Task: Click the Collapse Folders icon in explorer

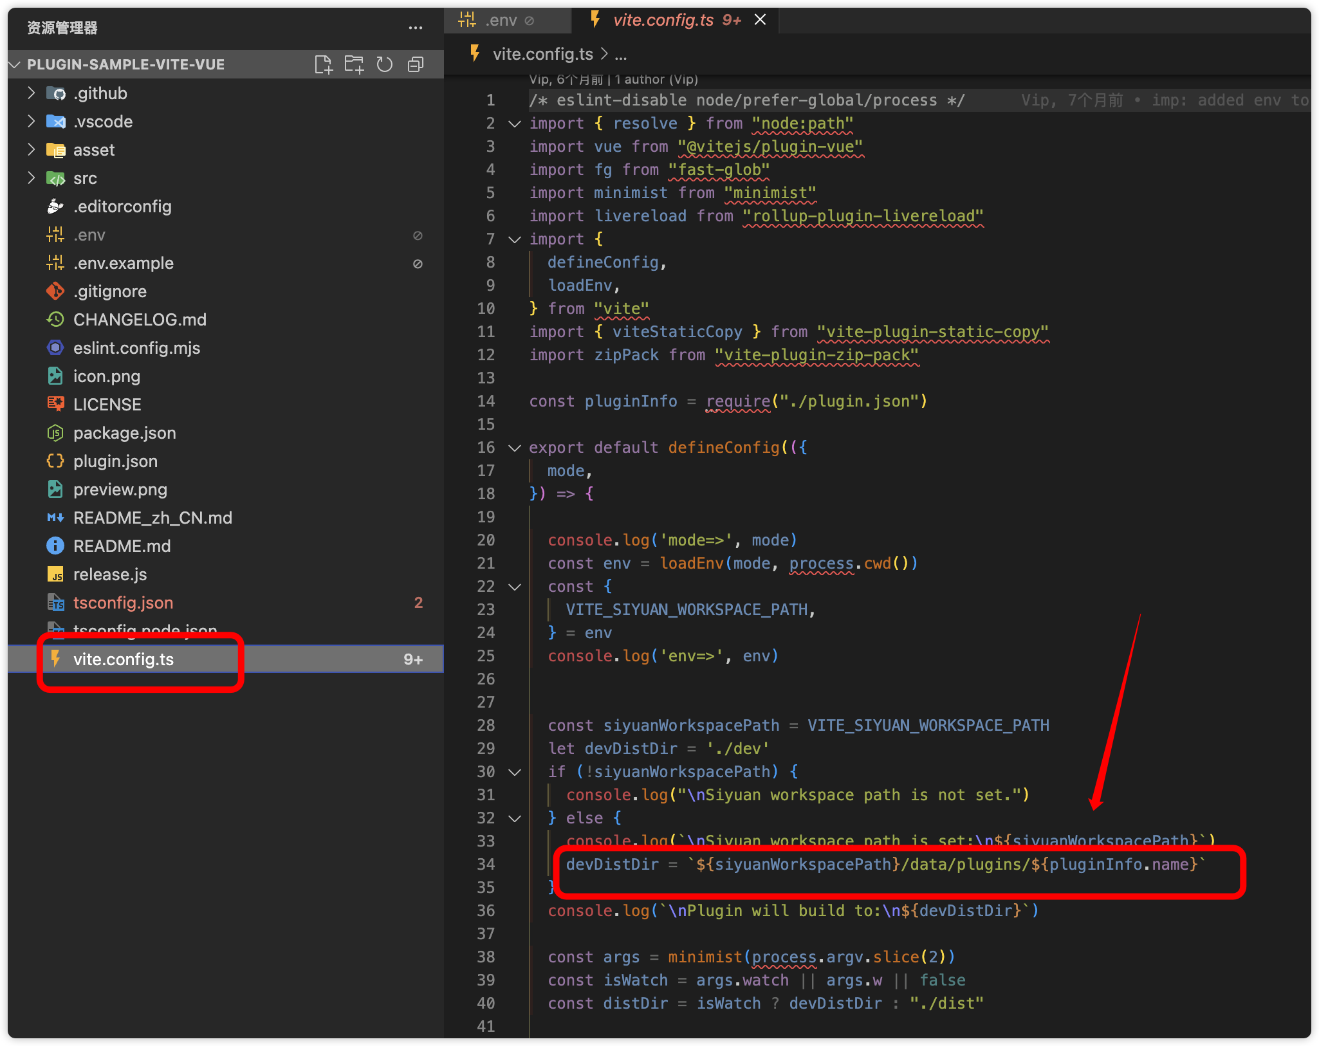Action: [x=416, y=64]
